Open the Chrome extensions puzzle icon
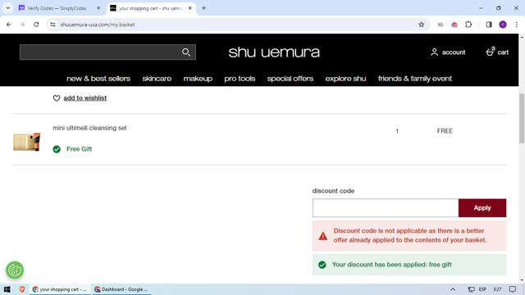 468,25
